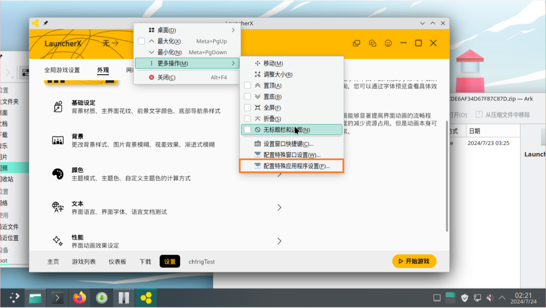Select 调整大小 in the submenu
Viewport: 546px width, 308px height.
point(291,75)
